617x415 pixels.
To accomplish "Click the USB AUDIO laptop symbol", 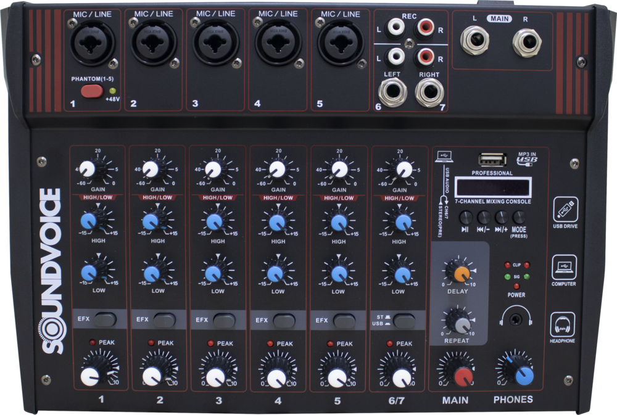I will [x=444, y=157].
